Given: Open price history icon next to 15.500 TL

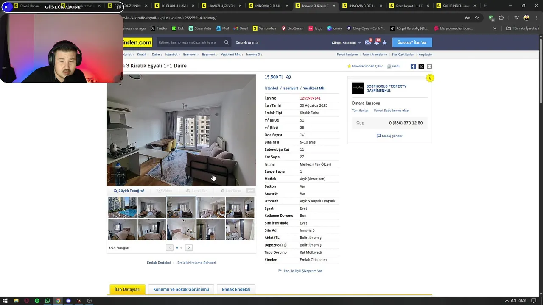Looking at the screenshot, I should pos(288,77).
